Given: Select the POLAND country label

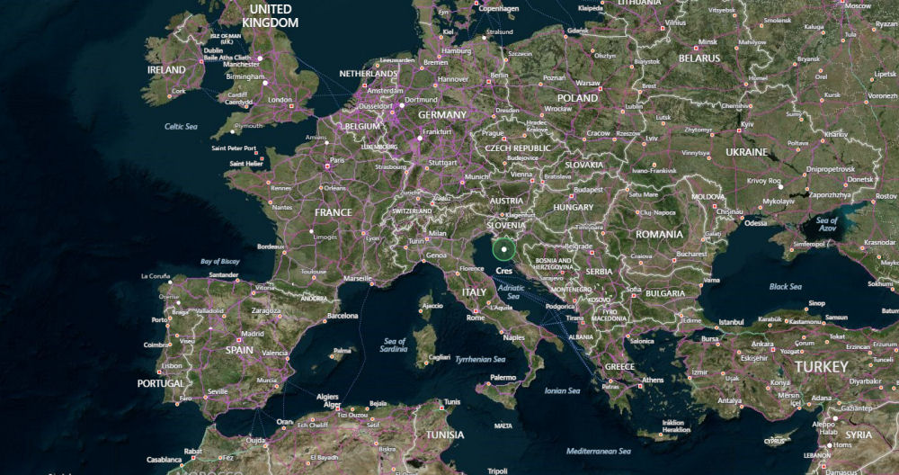Looking at the screenshot, I should coord(577,97).
